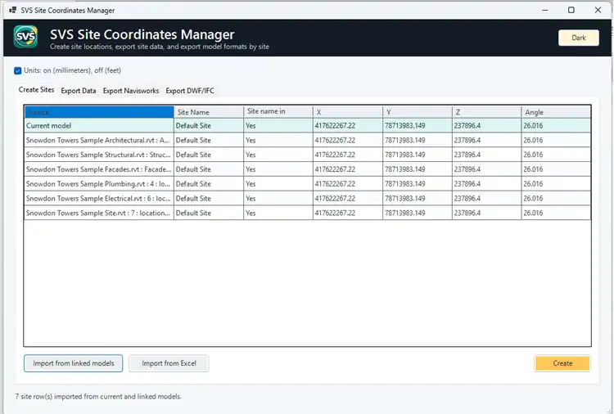
Task: Select Snowdon Towers Sample Plumbing.rvt row
Action: click(307, 184)
